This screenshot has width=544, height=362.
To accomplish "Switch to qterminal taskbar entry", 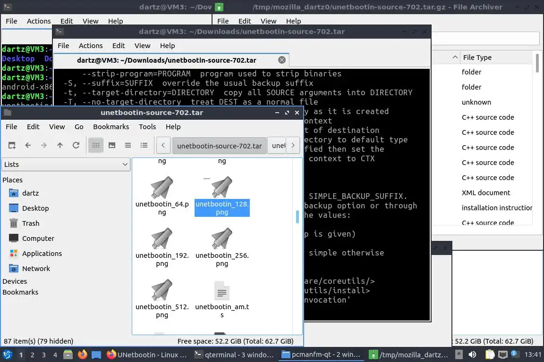I will point(234,355).
